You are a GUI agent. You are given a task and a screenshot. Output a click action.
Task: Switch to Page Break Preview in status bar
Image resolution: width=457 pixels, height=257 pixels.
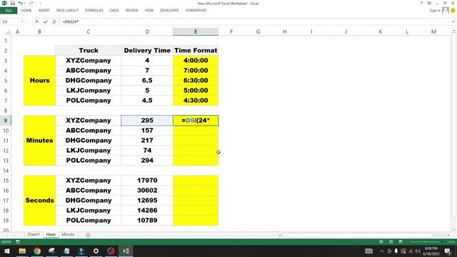click(401, 241)
